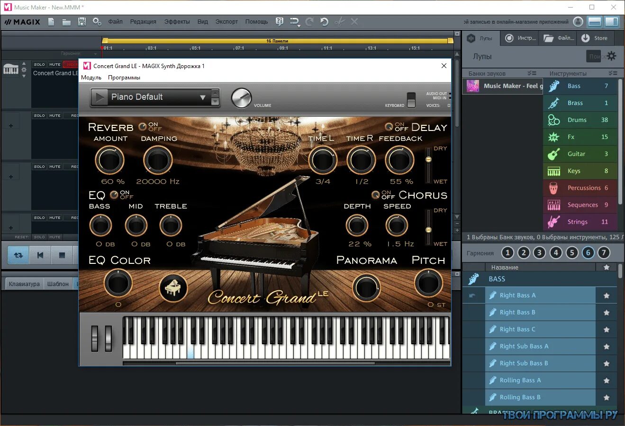The height and width of the screenshot is (426, 625).
Task: Adjust the Chorus DRY/WET slider
Action: [428, 227]
